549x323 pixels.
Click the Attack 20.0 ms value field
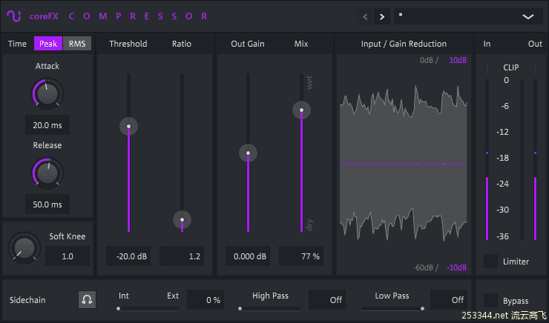click(47, 125)
